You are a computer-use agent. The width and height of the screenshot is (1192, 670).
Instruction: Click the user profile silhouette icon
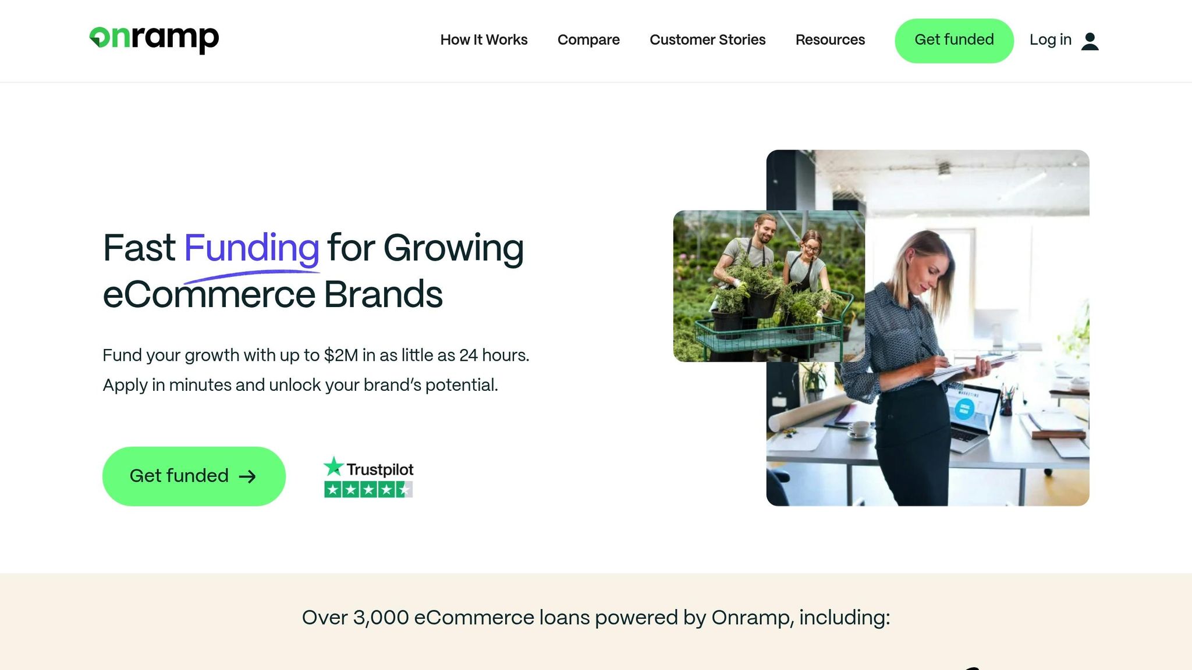(1090, 41)
